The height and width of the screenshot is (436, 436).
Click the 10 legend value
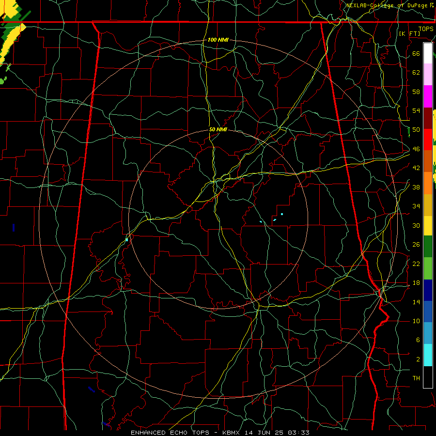(416, 321)
